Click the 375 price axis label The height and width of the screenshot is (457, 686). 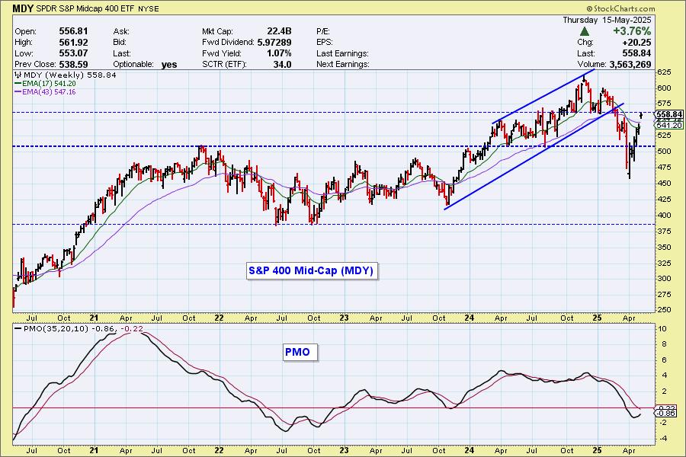[x=664, y=231]
